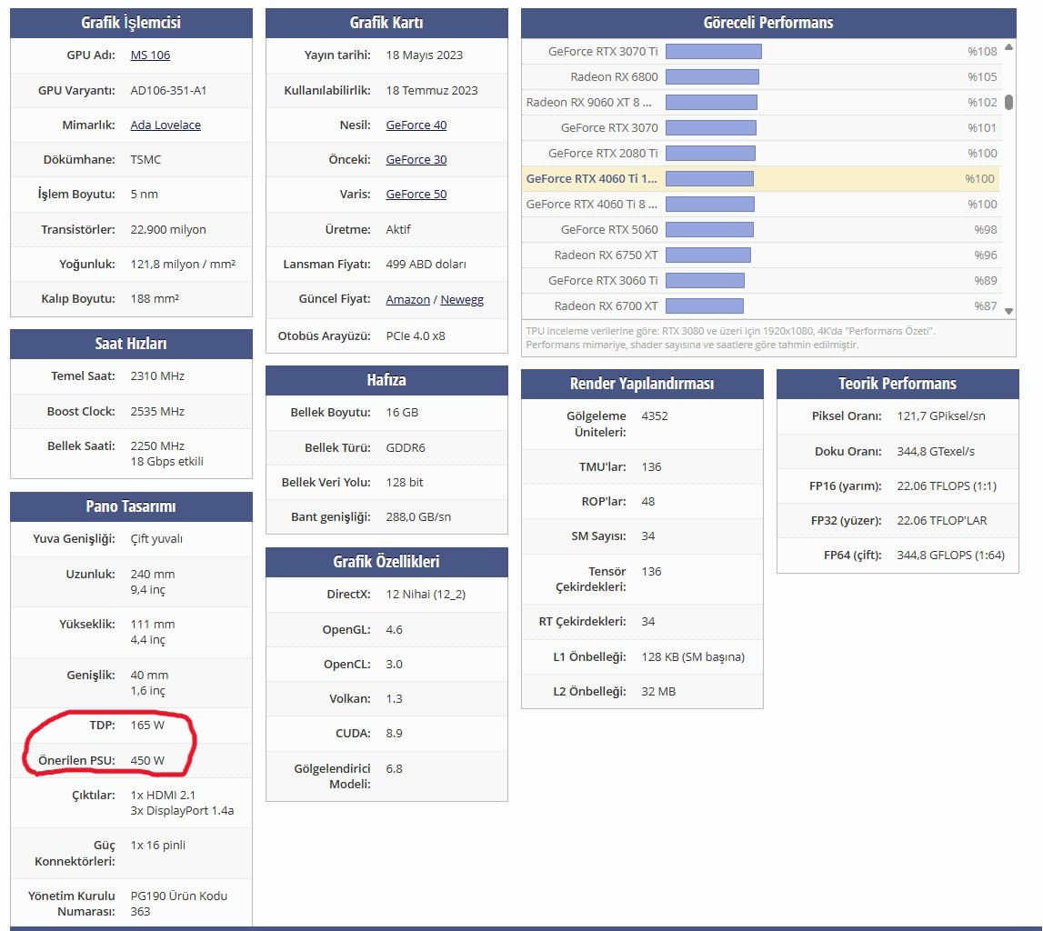1043x931 pixels.
Task: Click the Radeon RX 6800 performance bar
Action: pos(712,77)
